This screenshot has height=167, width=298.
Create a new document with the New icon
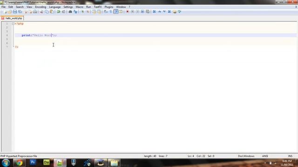5,12
